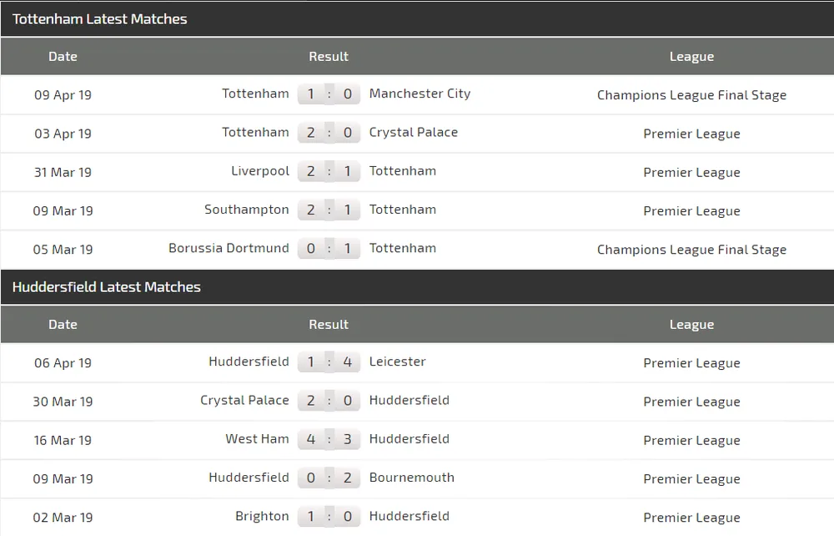Click Date column header in Tottenham table
Image resolution: width=834 pixels, height=536 pixels.
pos(63,57)
